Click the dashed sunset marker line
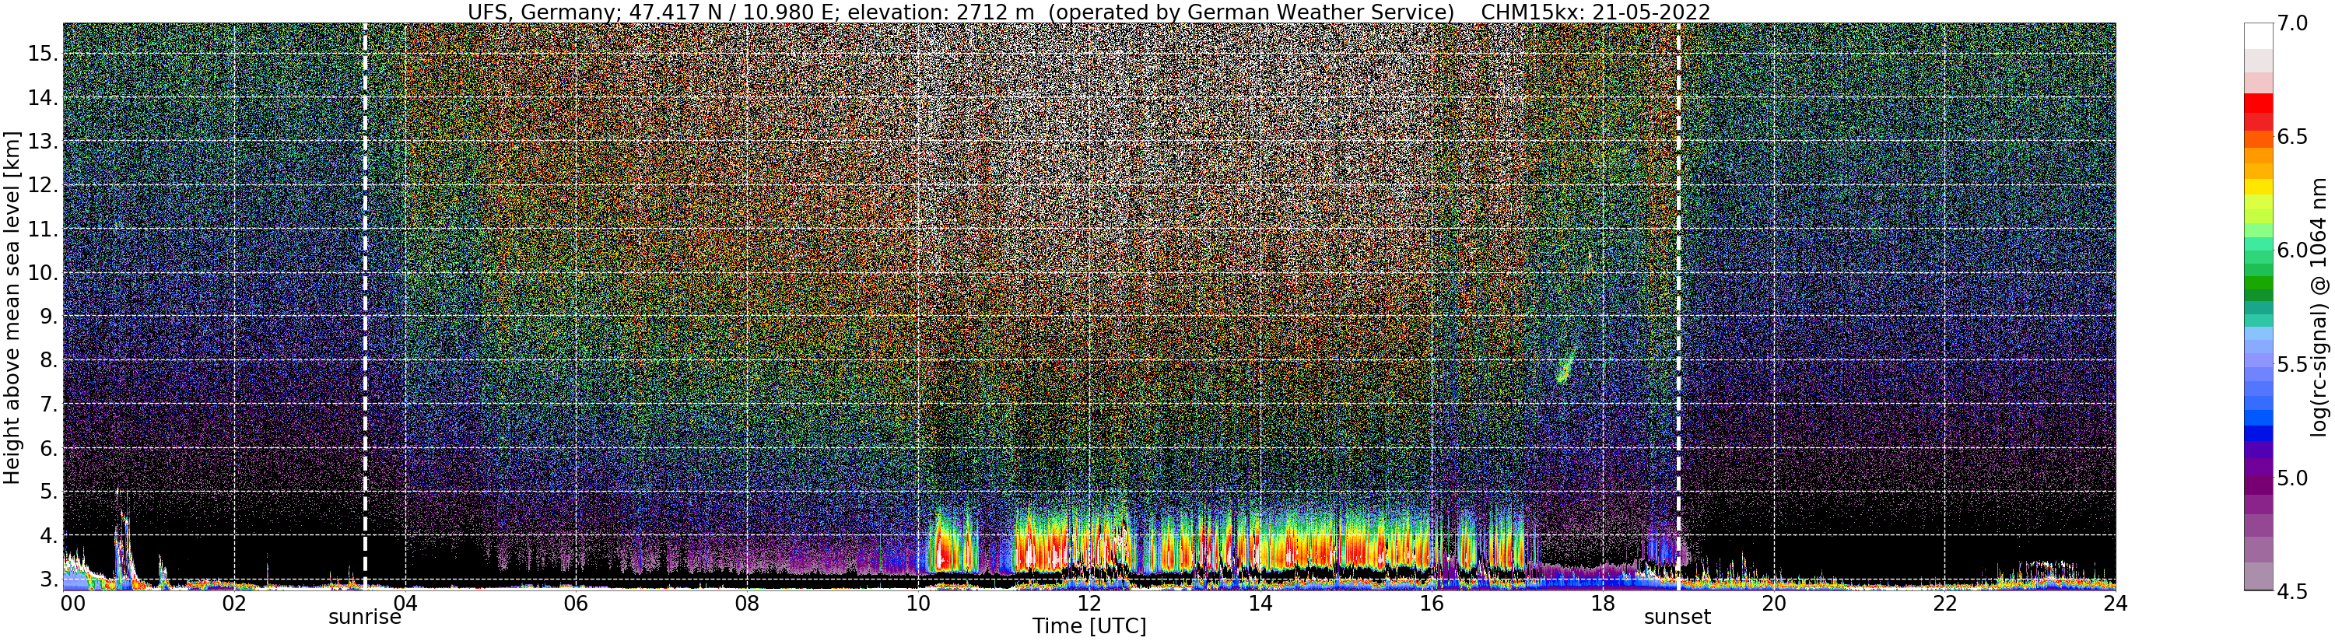The width and height of the screenshot is (2335, 641). [1679, 306]
